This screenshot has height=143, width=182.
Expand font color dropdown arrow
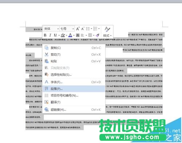[x=74, y=35]
